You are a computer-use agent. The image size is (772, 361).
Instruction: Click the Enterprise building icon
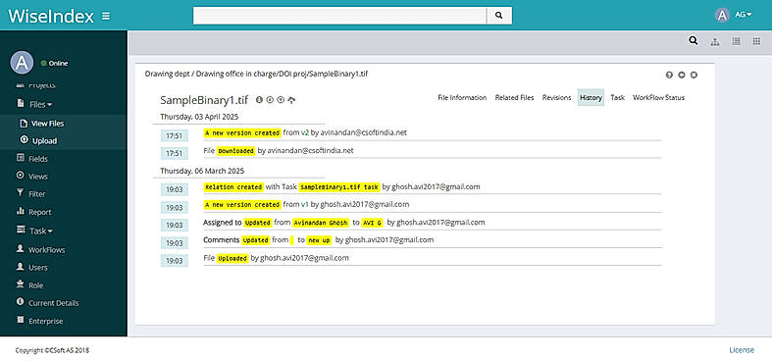(21, 320)
